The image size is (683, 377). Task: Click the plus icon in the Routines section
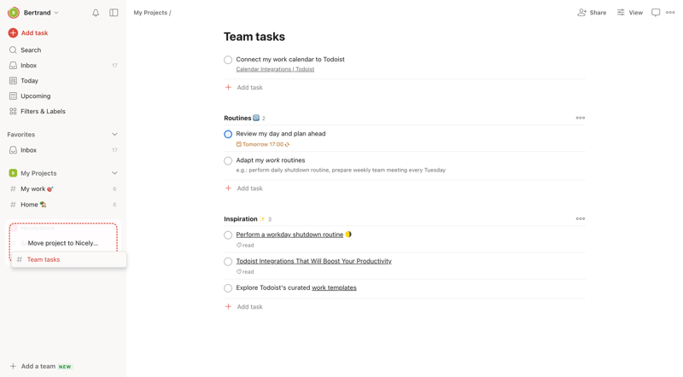[228, 188]
